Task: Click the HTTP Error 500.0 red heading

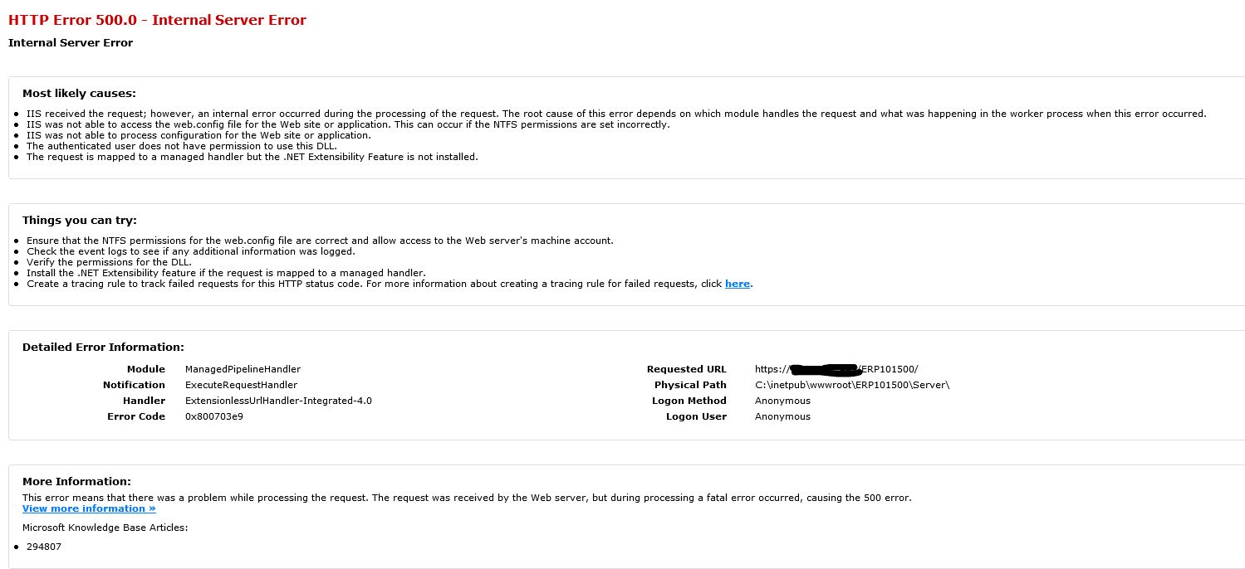Action: tap(157, 20)
